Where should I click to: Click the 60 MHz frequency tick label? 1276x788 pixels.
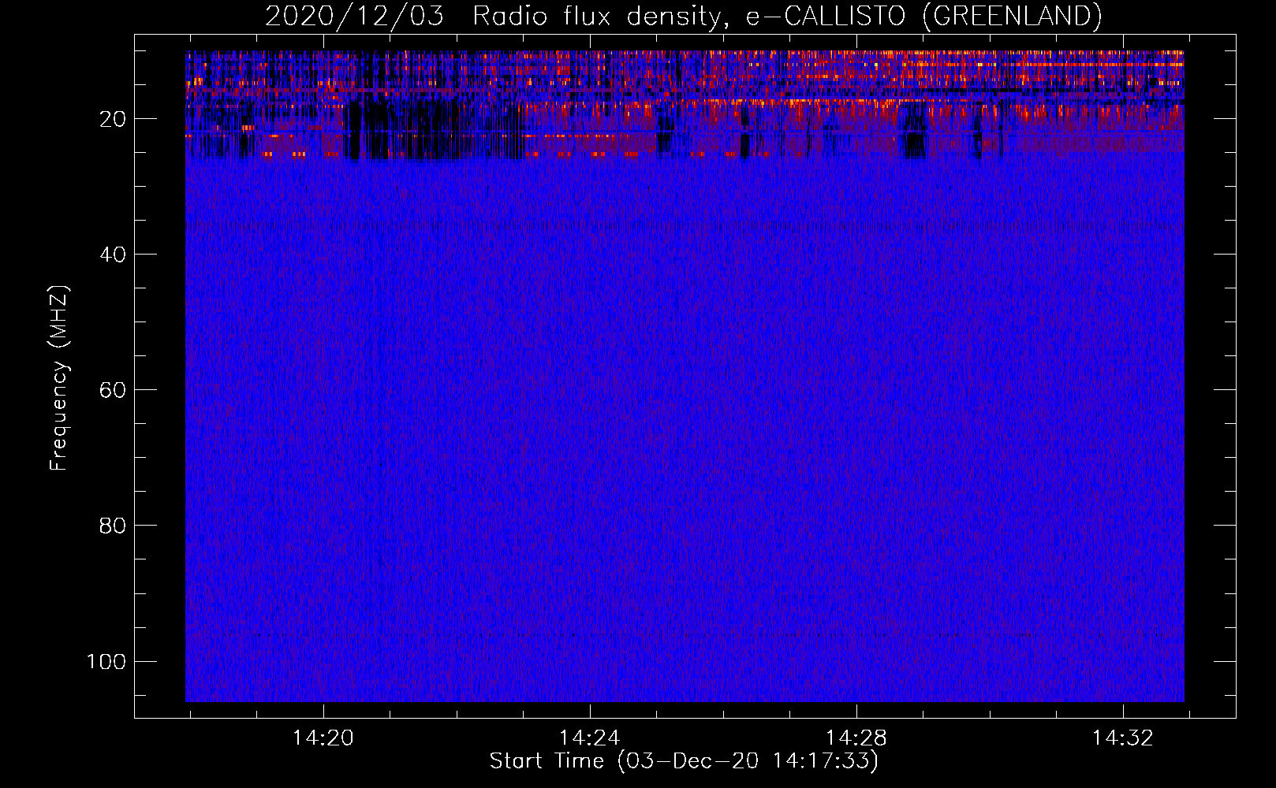click(x=113, y=390)
